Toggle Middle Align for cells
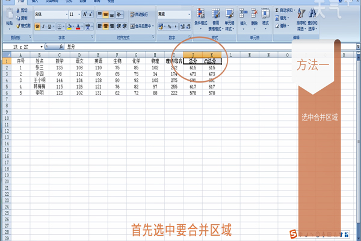The height and width of the screenshot is (241, 361). pos(105,14)
